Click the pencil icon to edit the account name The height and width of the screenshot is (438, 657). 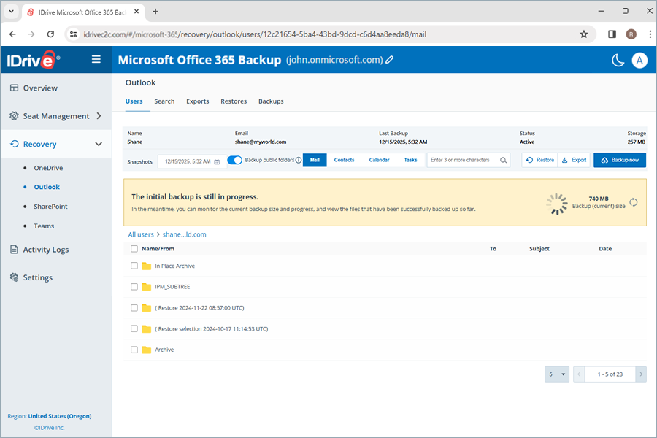click(389, 60)
